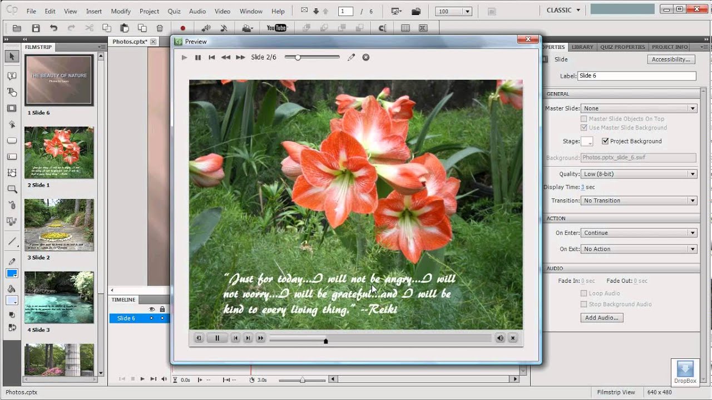
Task: Mute audio using the playbar speaker icon
Action: [x=500, y=338]
